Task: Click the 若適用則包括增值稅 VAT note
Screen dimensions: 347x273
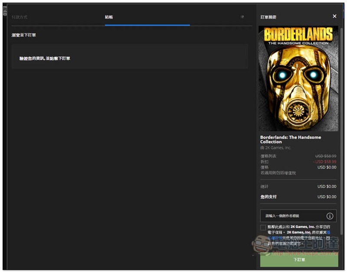Action: point(278,173)
